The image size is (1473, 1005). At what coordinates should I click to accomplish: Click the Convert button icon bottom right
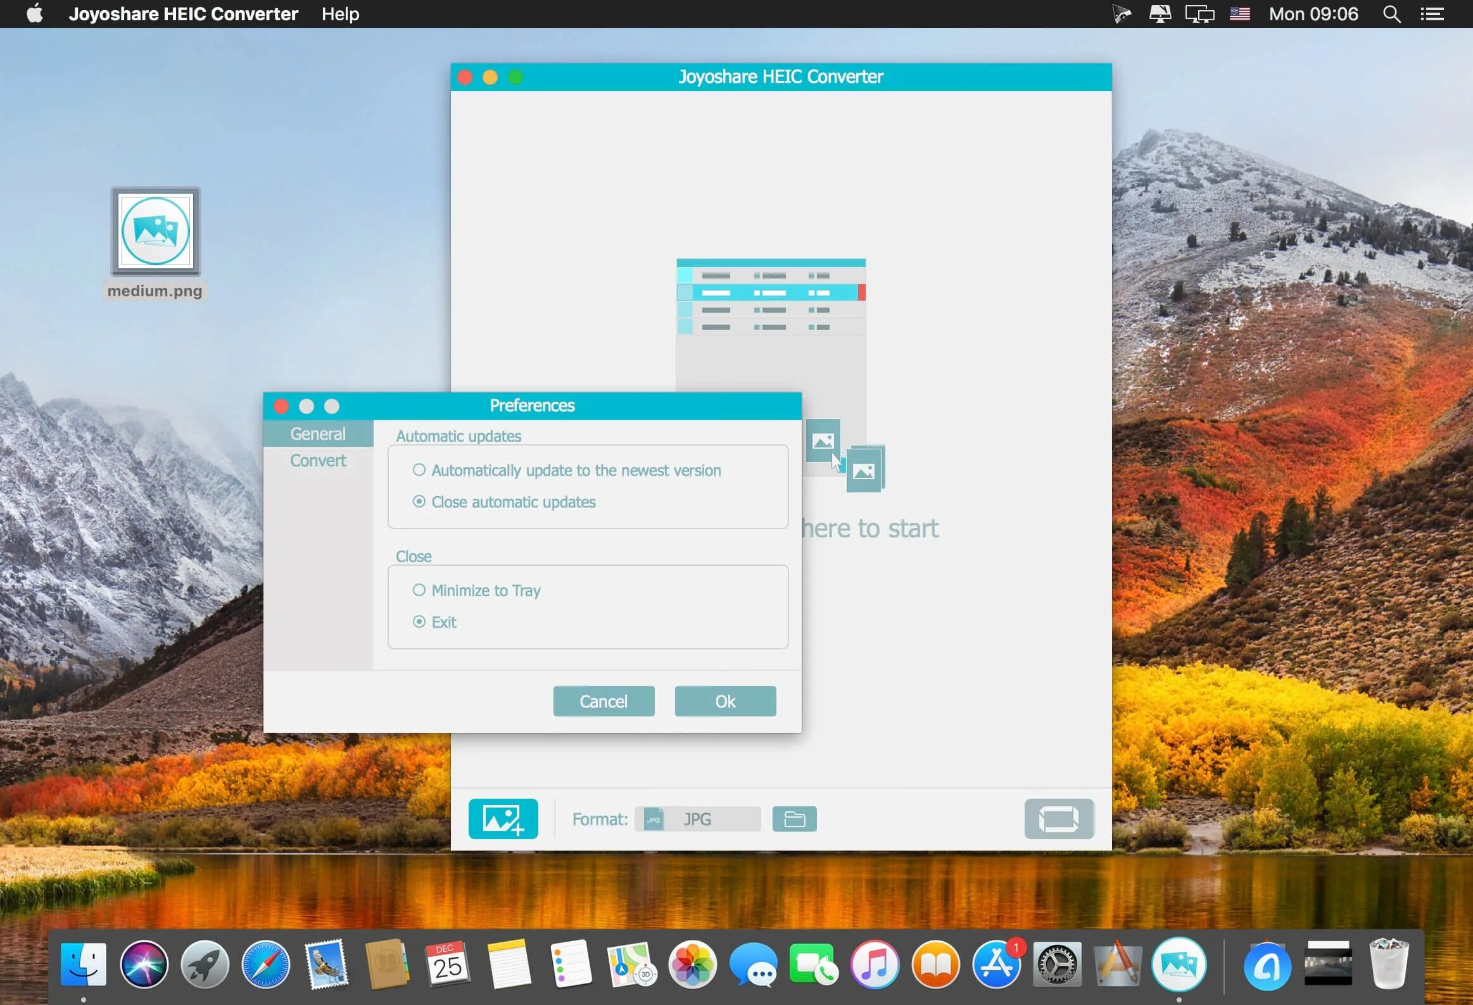pos(1056,819)
